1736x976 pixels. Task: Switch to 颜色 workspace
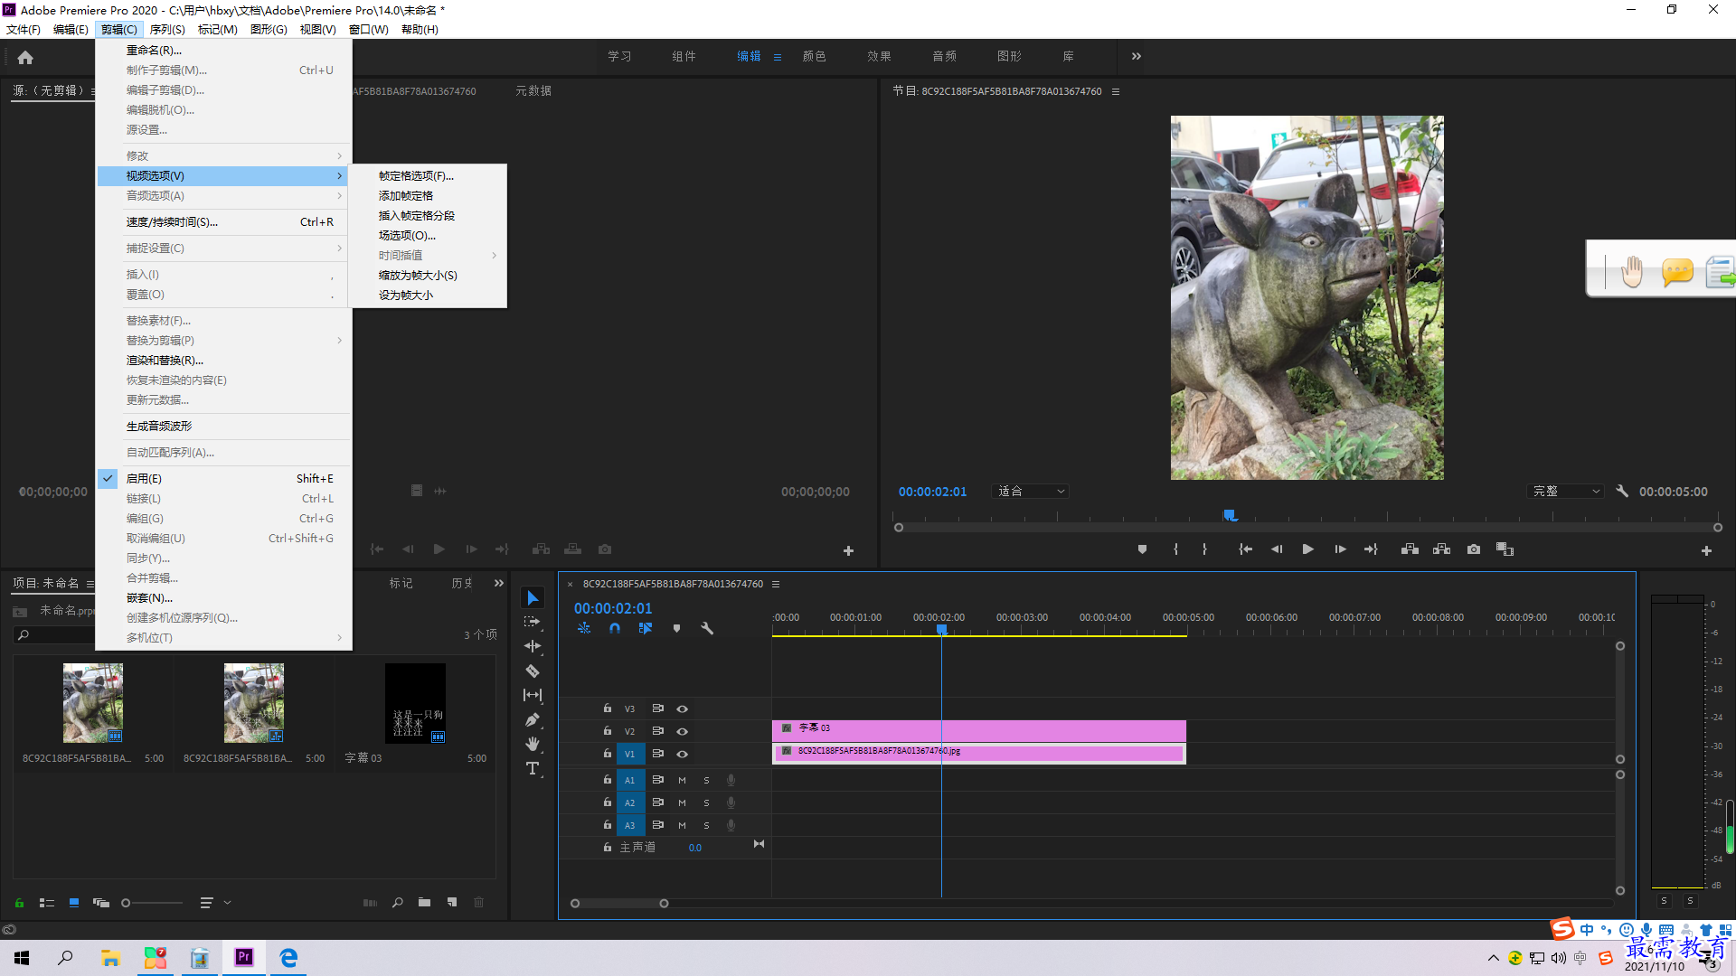click(x=814, y=56)
